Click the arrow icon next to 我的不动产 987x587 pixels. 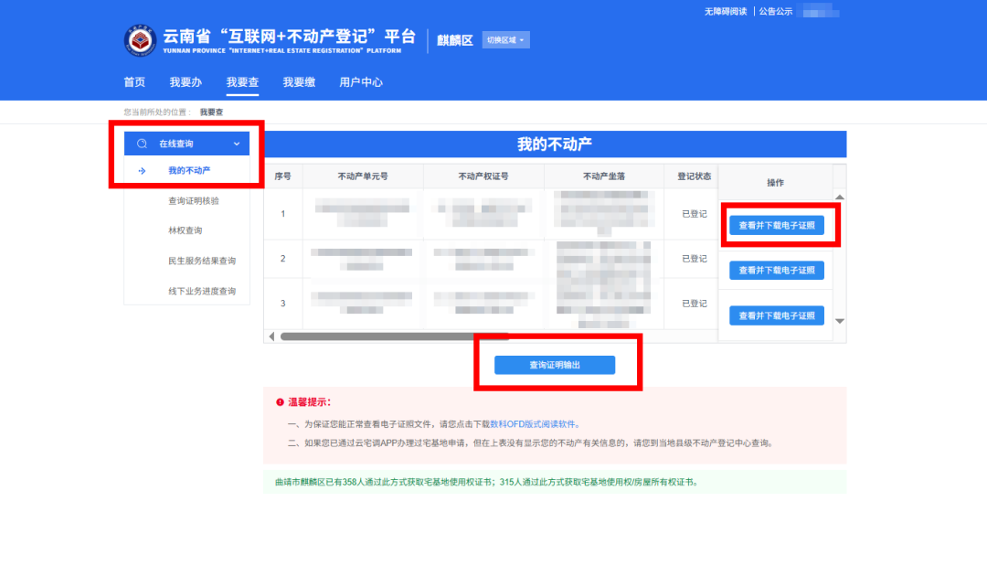(143, 171)
